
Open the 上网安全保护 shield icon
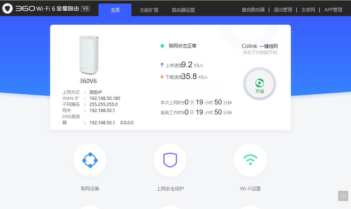170,160
